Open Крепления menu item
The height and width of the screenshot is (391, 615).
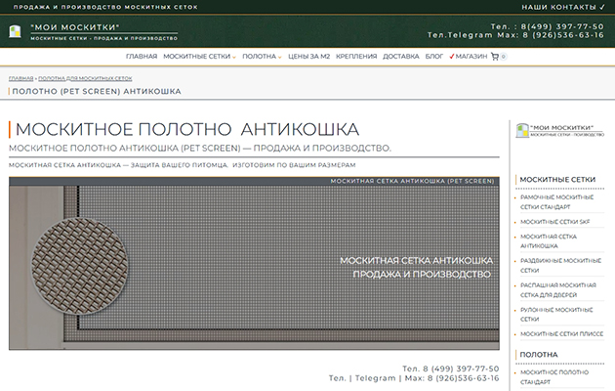(x=356, y=57)
